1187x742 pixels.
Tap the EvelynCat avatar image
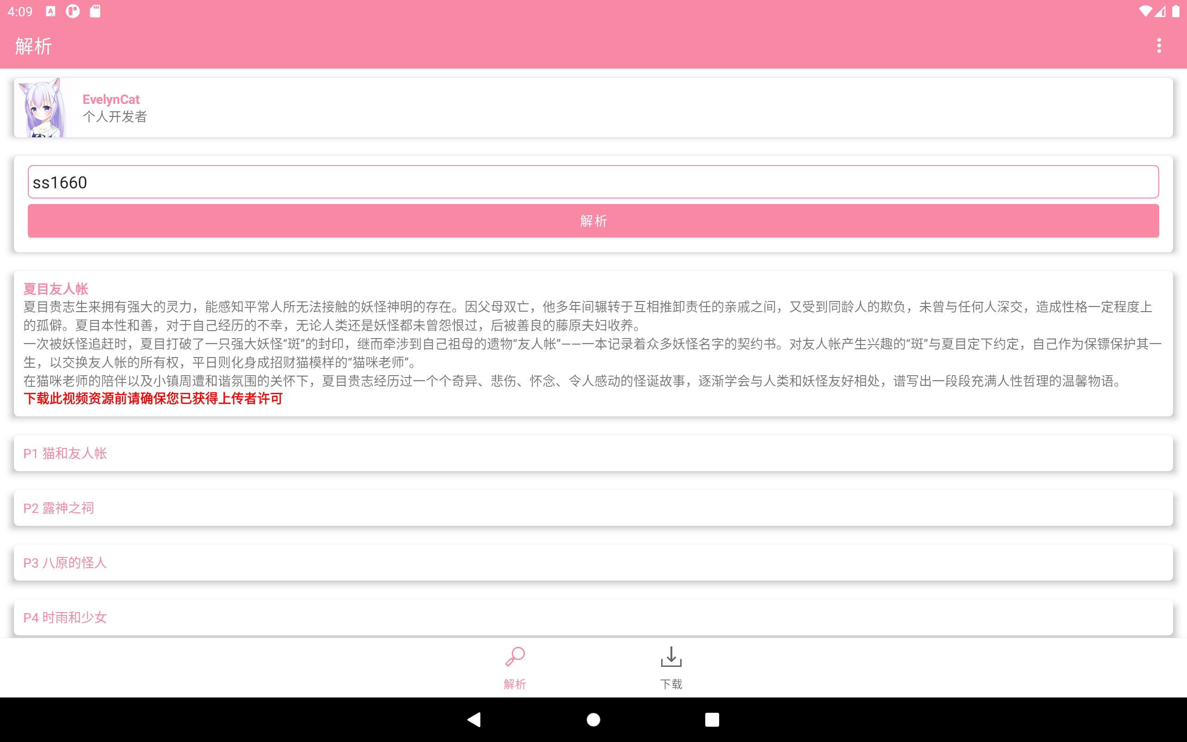click(x=43, y=108)
